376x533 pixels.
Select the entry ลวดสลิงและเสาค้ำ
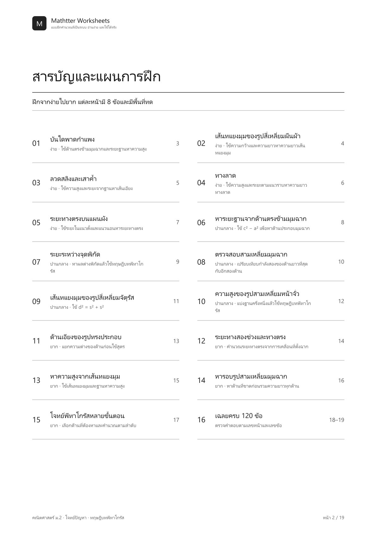coord(106,183)
